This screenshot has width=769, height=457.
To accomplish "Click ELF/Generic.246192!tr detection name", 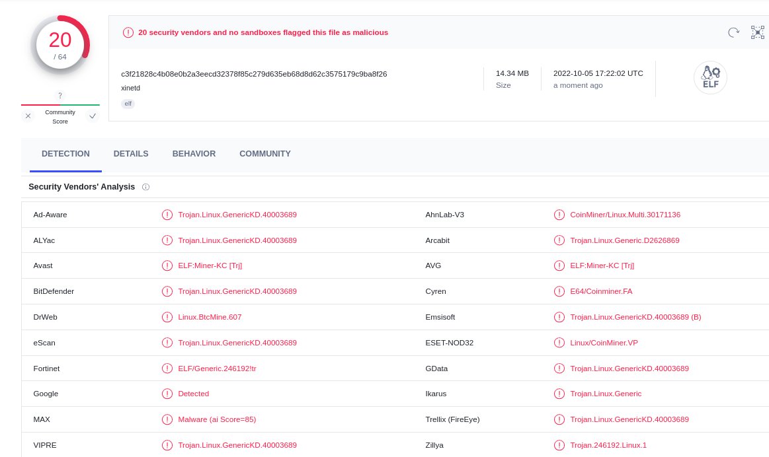I will coord(218,369).
